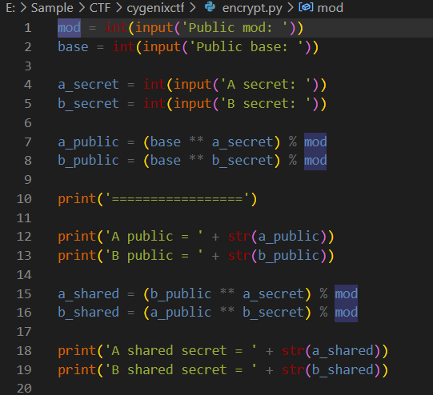Place cursor on a_secret in line 4
433x395 pixels.
(x=88, y=85)
